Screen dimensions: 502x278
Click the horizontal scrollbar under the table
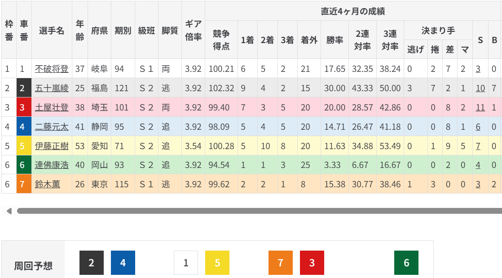(x=259, y=211)
